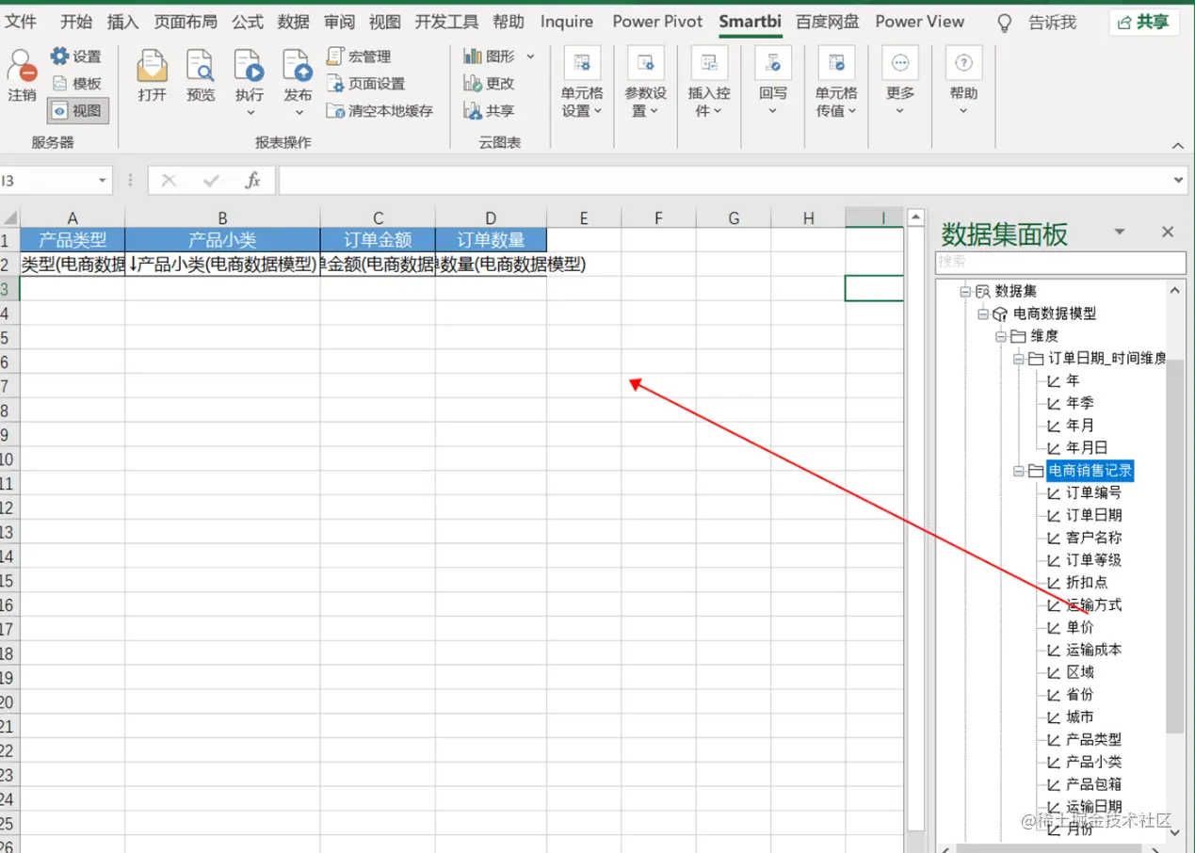1195x853 pixels.
Task: Collapse the ribbon with the chevron
Action: [1177, 145]
